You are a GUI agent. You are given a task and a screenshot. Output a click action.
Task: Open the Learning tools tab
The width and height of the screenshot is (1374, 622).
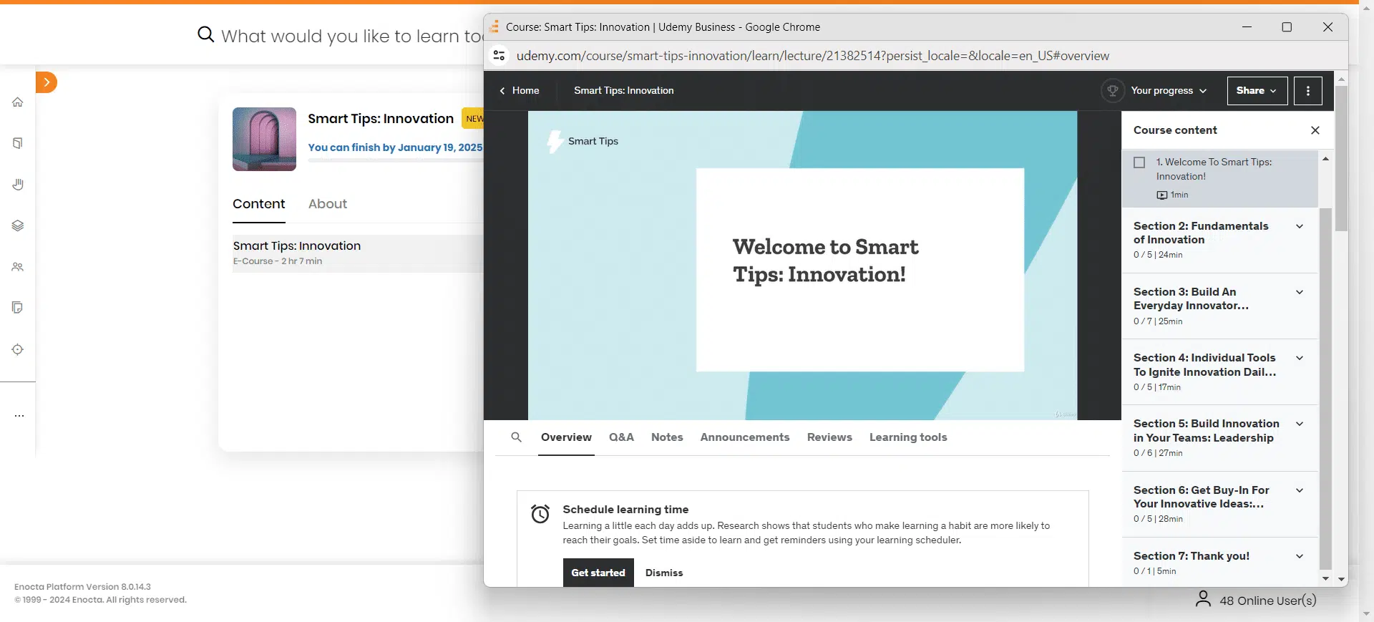(x=908, y=437)
